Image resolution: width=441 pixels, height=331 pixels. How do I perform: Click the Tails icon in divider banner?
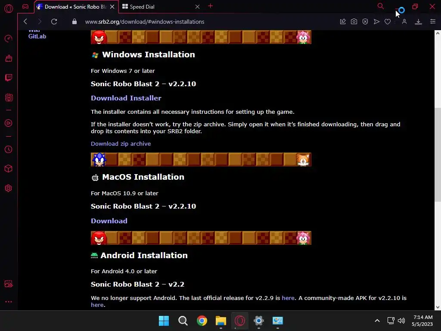pos(303,159)
